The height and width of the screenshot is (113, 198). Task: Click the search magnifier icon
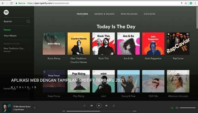click(28, 21)
